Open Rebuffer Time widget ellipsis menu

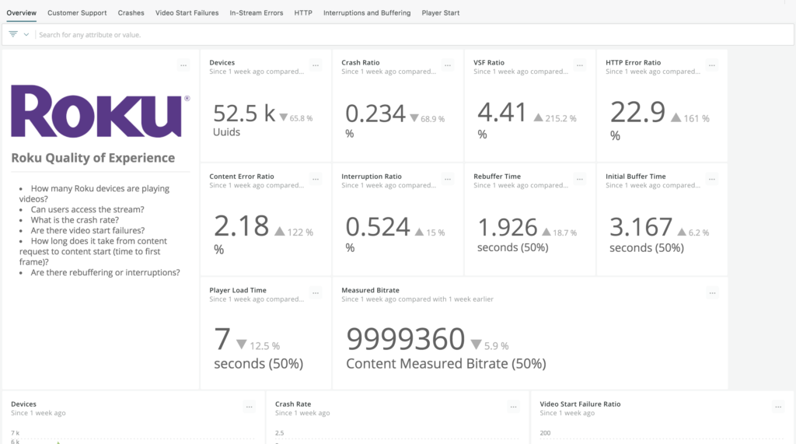580,179
